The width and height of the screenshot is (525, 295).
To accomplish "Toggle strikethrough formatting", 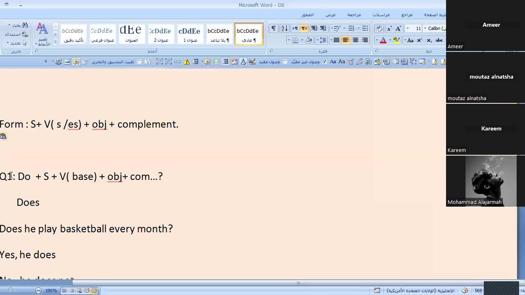I will (x=439, y=40).
